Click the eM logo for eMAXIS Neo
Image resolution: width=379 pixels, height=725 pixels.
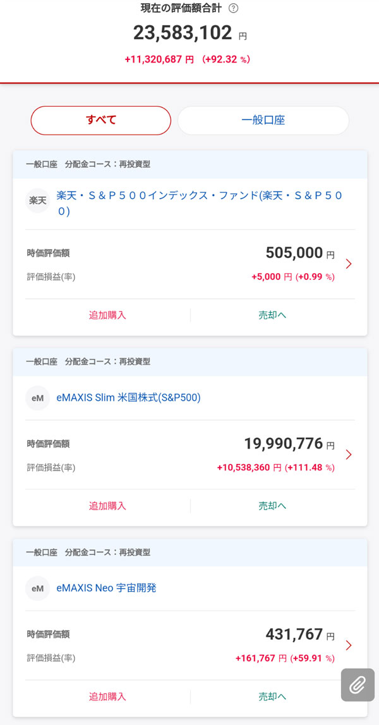(38, 588)
